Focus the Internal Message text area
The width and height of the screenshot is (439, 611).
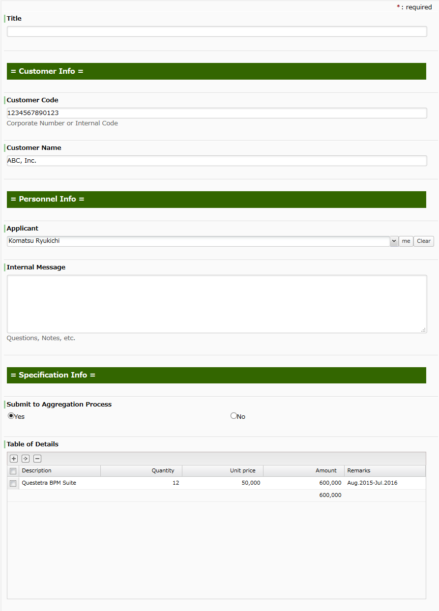coord(216,302)
